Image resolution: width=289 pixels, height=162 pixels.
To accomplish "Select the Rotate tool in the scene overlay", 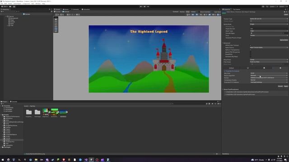I will click(56, 24).
